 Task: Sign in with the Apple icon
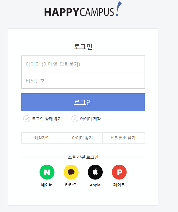tap(95, 172)
